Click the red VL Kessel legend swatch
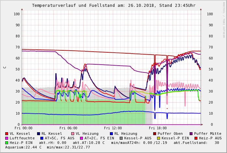This screenshot has width=227, height=153. (7, 134)
